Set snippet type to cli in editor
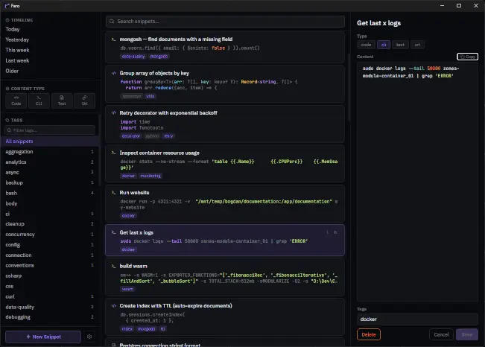This screenshot has width=485, height=347. coord(384,45)
